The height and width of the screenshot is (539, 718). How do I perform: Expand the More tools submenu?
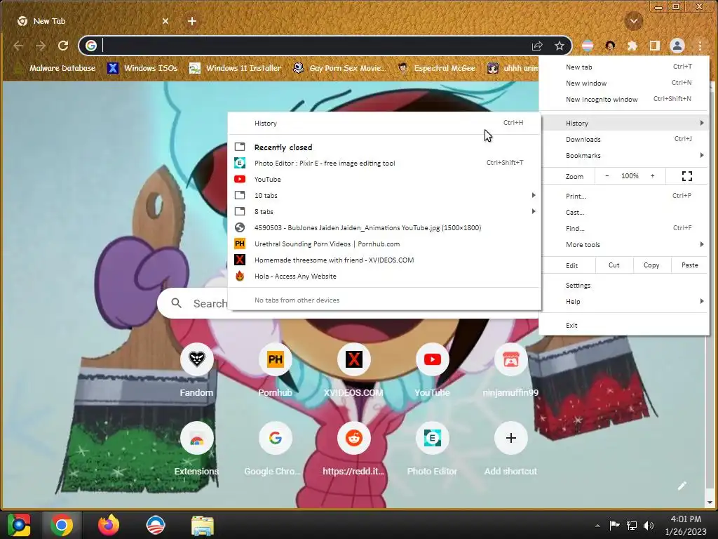click(624, 245)
